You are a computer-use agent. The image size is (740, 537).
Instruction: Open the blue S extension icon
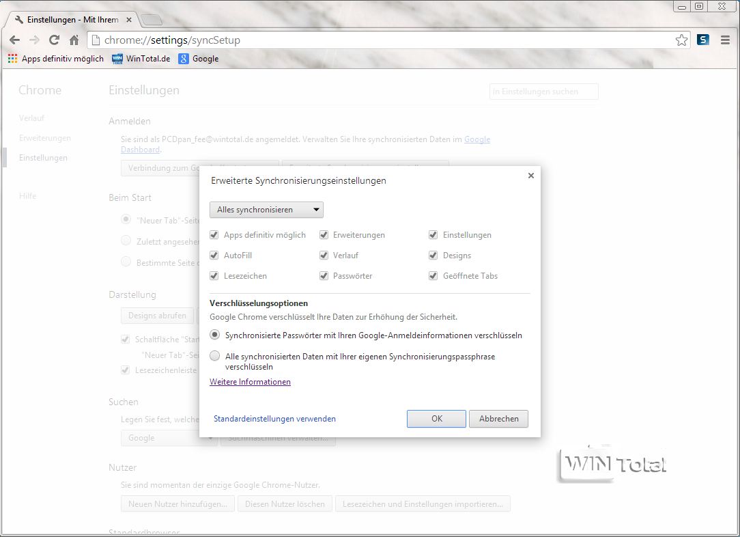pyautogui.click(x=702, y=40)
